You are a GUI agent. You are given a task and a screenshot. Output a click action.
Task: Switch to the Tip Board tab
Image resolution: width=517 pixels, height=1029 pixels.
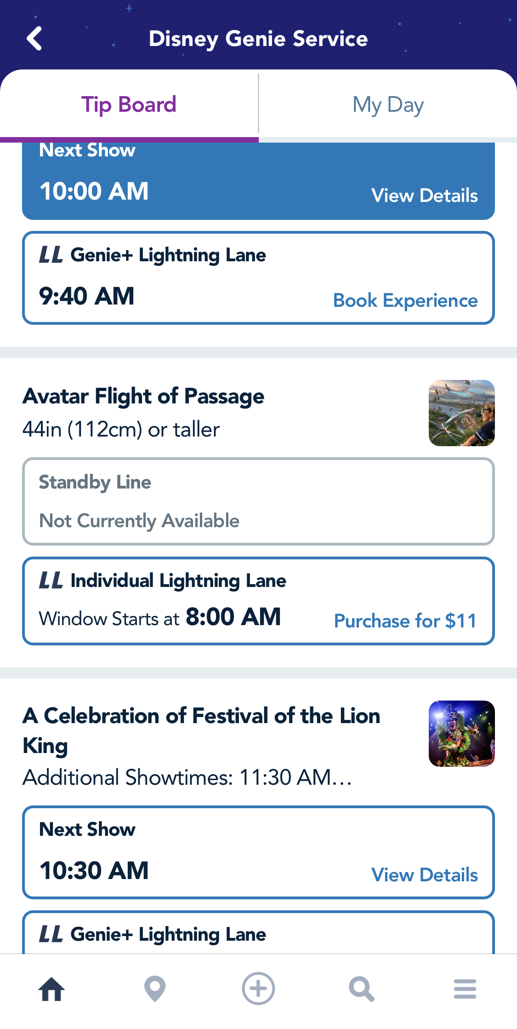129,105
